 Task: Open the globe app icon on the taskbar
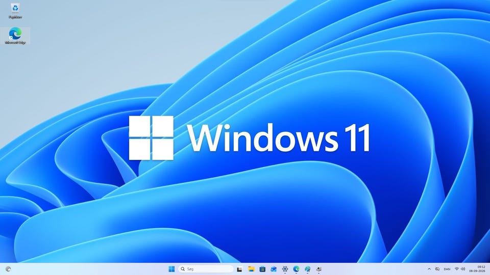307,269
